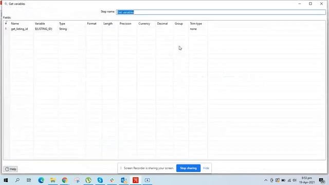Image resolution: width=329 pixels, height=185 pixels.
Task: Click the Stop sharing button
Action: [188, 168]
